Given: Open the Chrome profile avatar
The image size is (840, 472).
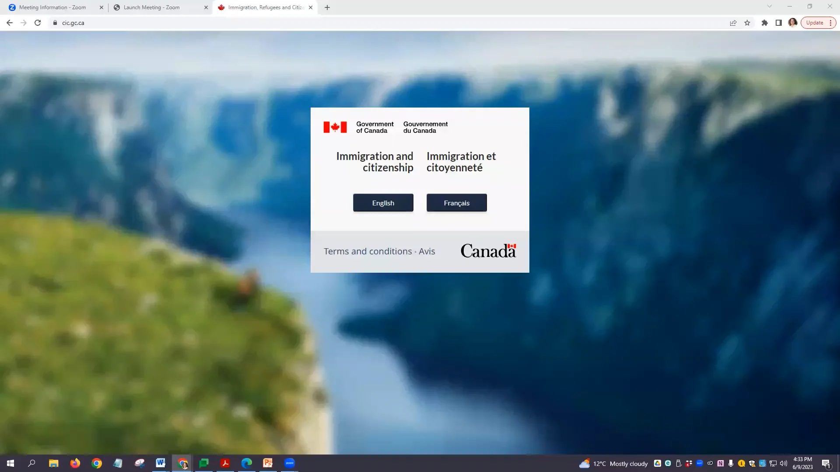Looking at the screenshot, I should click(793, 23).
